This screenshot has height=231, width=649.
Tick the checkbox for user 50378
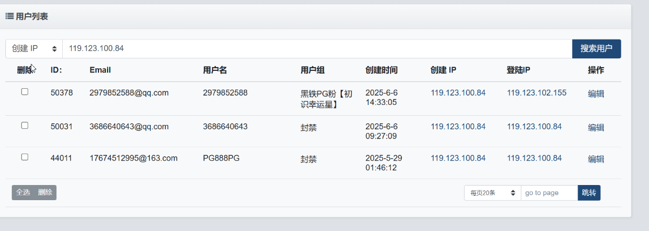click(24, 92)
